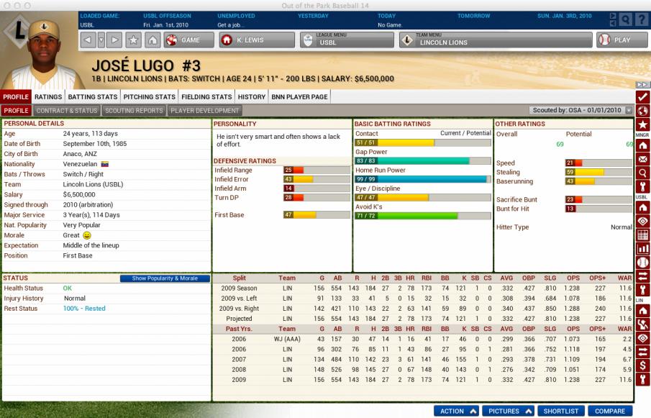Switch to the Ratings tab
Viewport: 651px width, 418px height.
[x=48, y=96]
